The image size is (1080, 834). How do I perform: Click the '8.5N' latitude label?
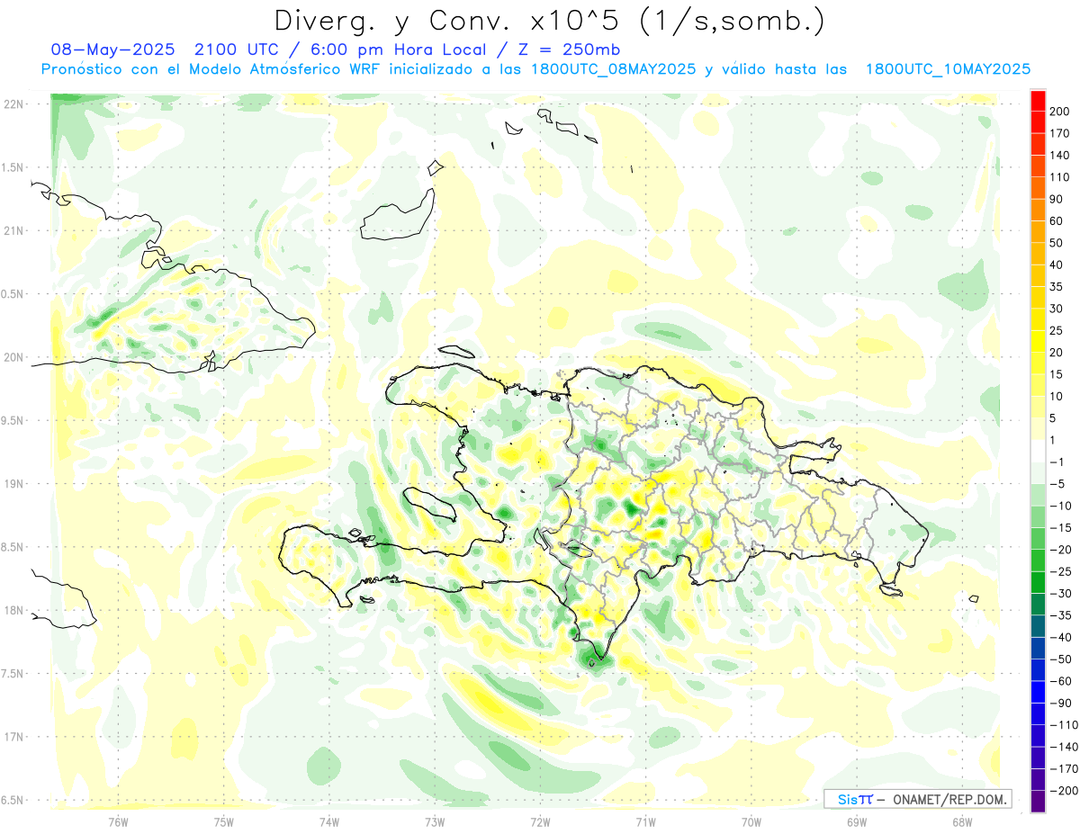click(13, 548)
